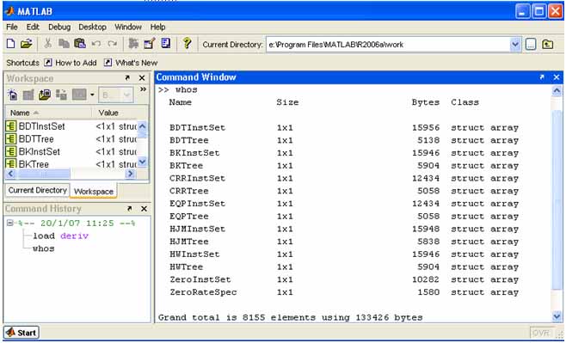This screenshot has height=343, width=566.
Task: Click HJMInstSet in Command Window output
Action: [x=198, y=229]
